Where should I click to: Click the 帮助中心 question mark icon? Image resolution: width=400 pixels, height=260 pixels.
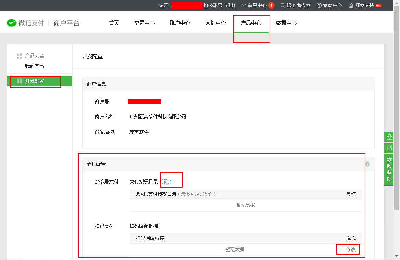[319, 5]
